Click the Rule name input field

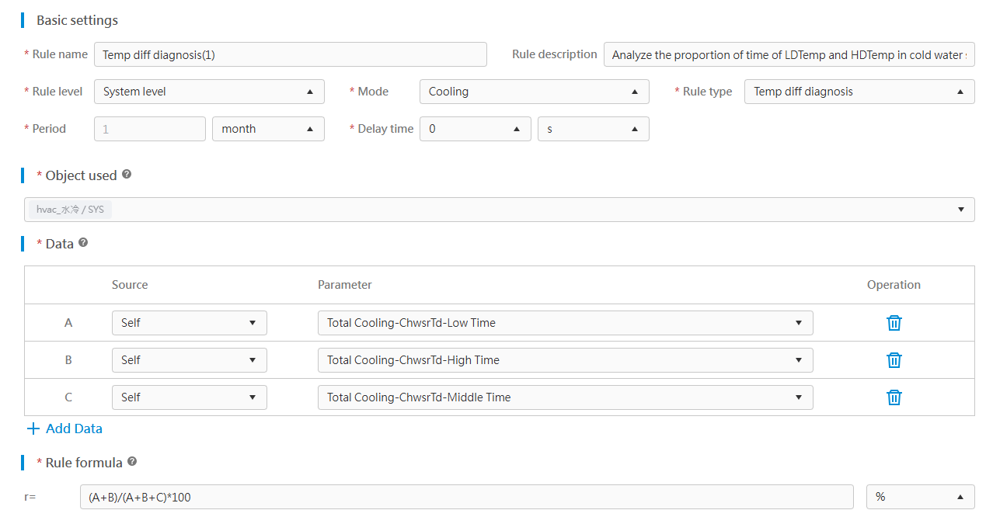point(290,54)
